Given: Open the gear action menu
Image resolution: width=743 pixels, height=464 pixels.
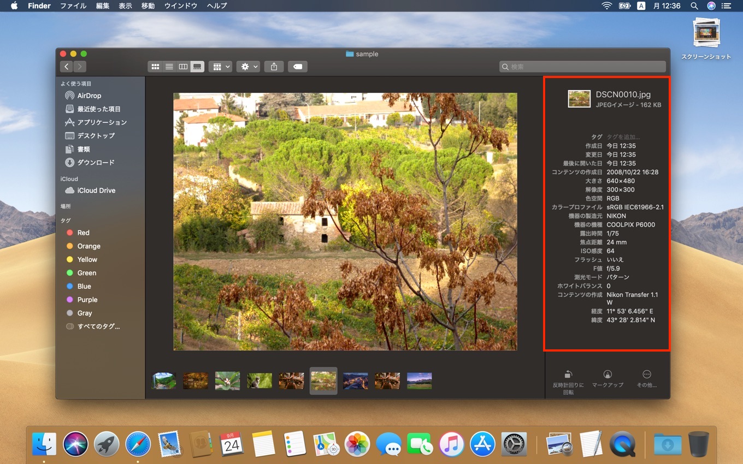Looking at the screenshot, I should point(249,67).
